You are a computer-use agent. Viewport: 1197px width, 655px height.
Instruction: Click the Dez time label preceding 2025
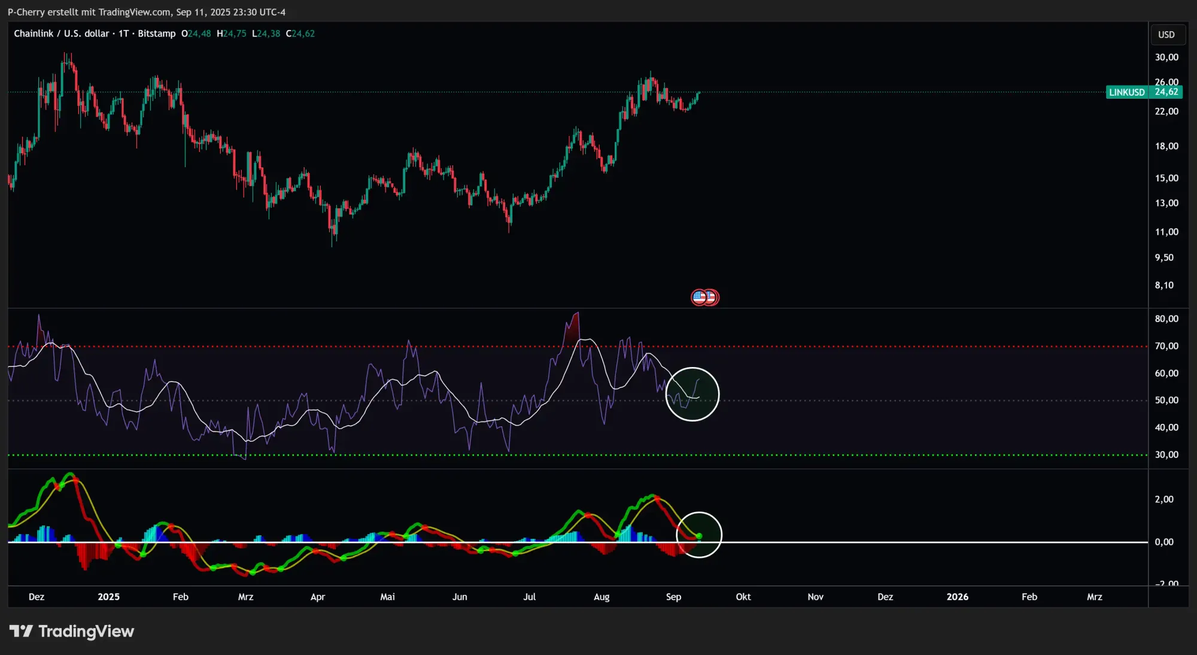point(37,597)
